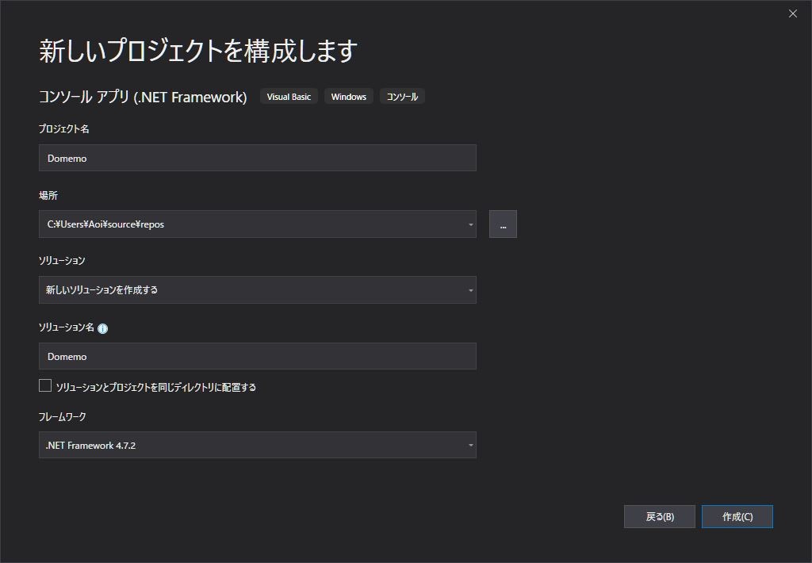
Task: Expand the solution options dropdown
Action: (x=470, y=290)
